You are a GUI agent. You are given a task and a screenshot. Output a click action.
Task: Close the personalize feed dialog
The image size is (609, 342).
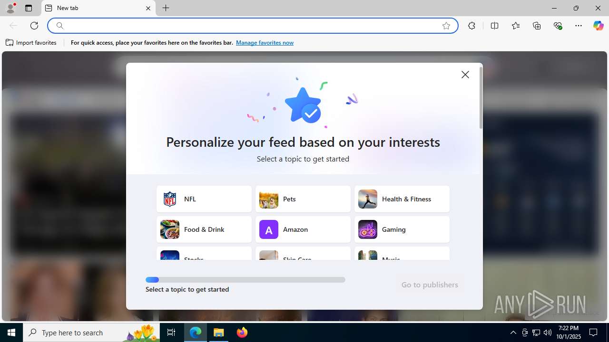465,75
